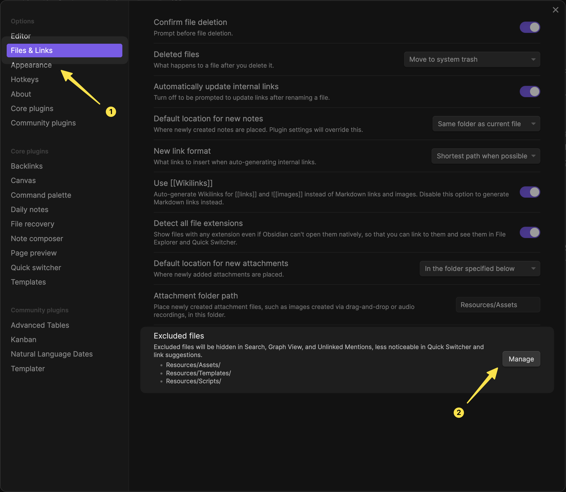566x492 pixels.
Task: Click the Hotkeys settings icon
Action: [24, 79]
